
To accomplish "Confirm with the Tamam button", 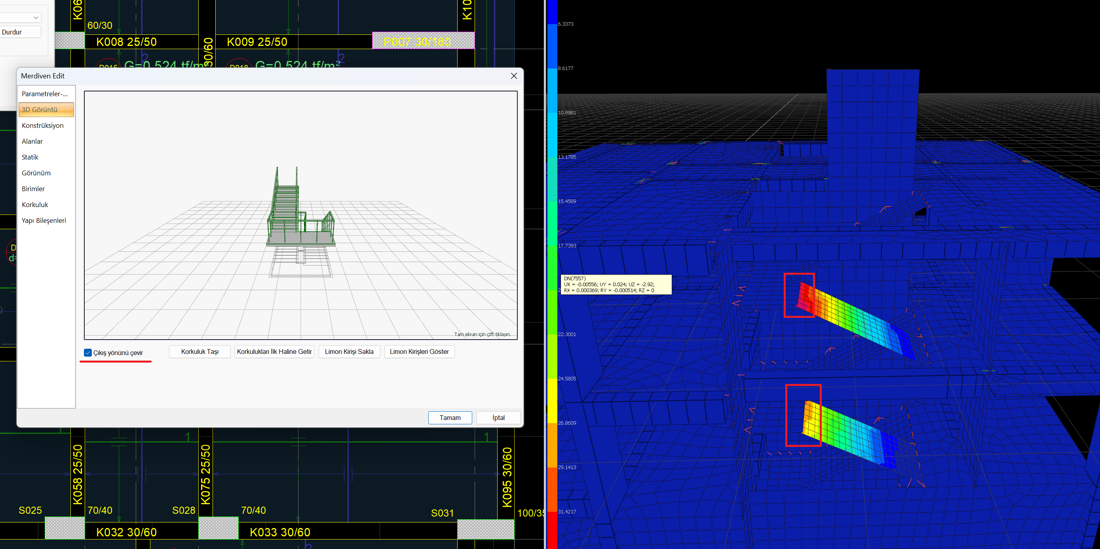I will (450, 418).
